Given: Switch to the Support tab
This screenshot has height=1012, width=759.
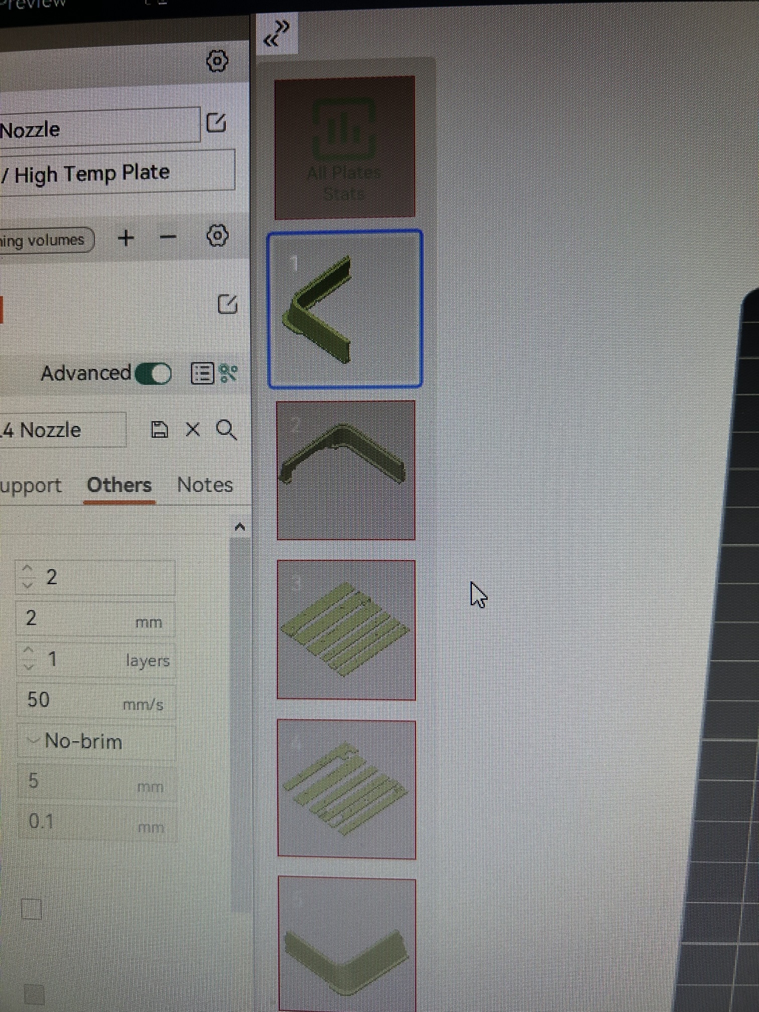Looking at the screenshot, I should tap(30, 485).
